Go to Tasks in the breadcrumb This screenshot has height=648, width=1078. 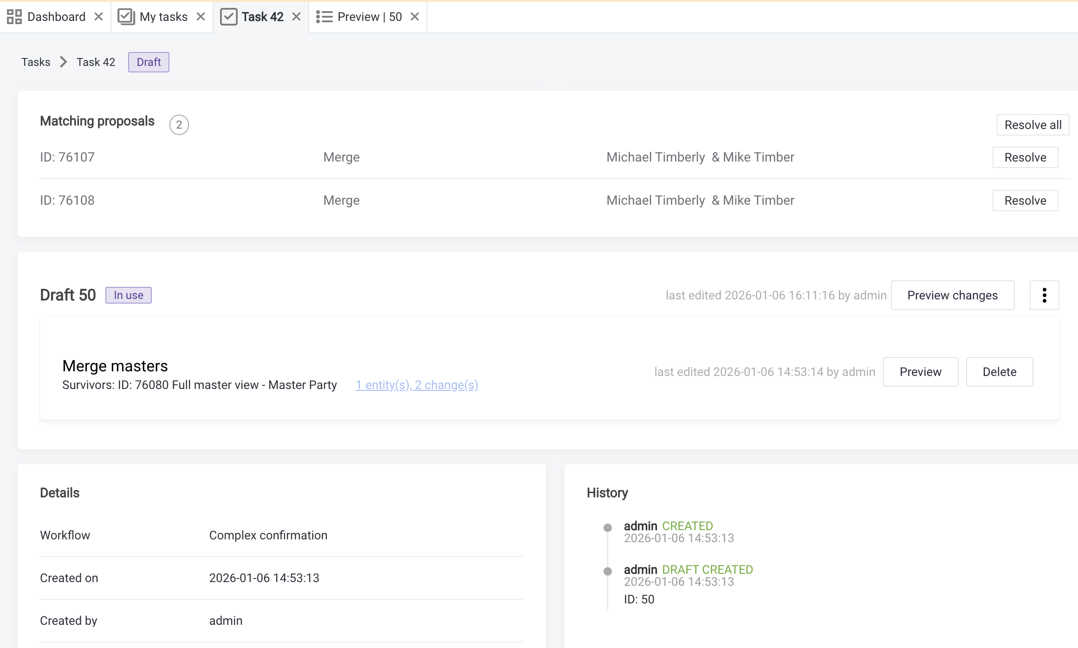(x=36, y=62)
